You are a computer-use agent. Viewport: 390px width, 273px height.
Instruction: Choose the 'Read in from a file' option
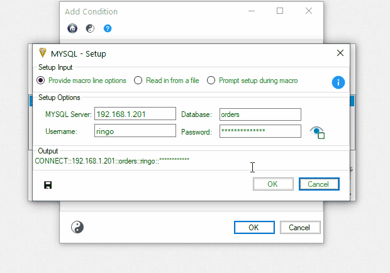pos(138,81)
